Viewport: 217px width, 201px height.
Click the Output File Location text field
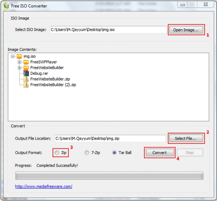coord(110,138)
